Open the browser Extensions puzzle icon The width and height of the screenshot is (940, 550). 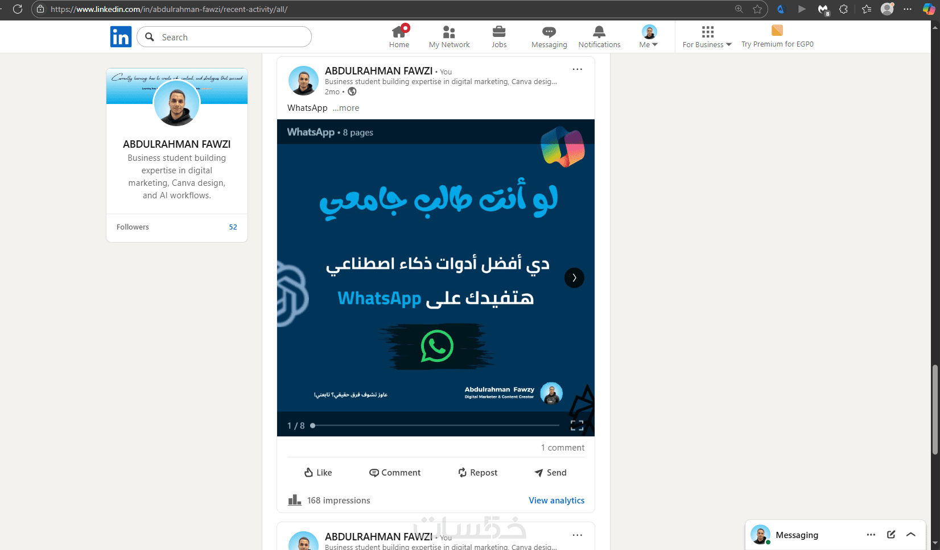[x=844, y=9]
